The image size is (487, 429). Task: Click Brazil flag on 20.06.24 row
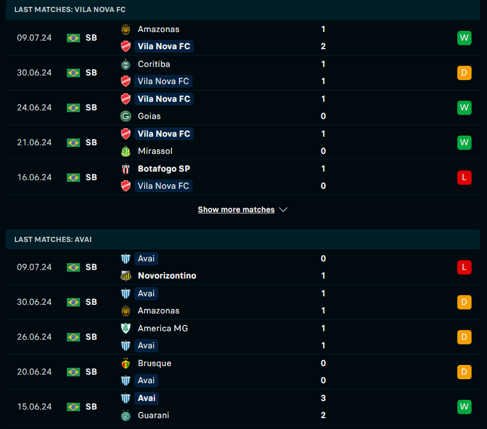click(x=73, y=372)
